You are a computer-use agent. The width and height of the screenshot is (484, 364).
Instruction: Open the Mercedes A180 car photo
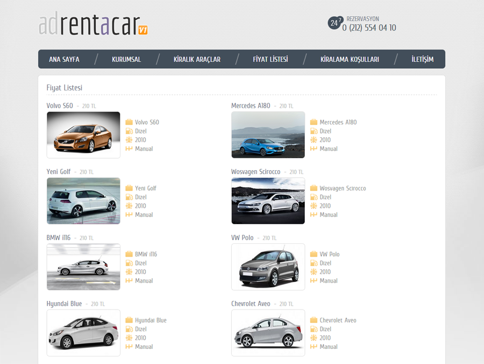pos(268,135)
